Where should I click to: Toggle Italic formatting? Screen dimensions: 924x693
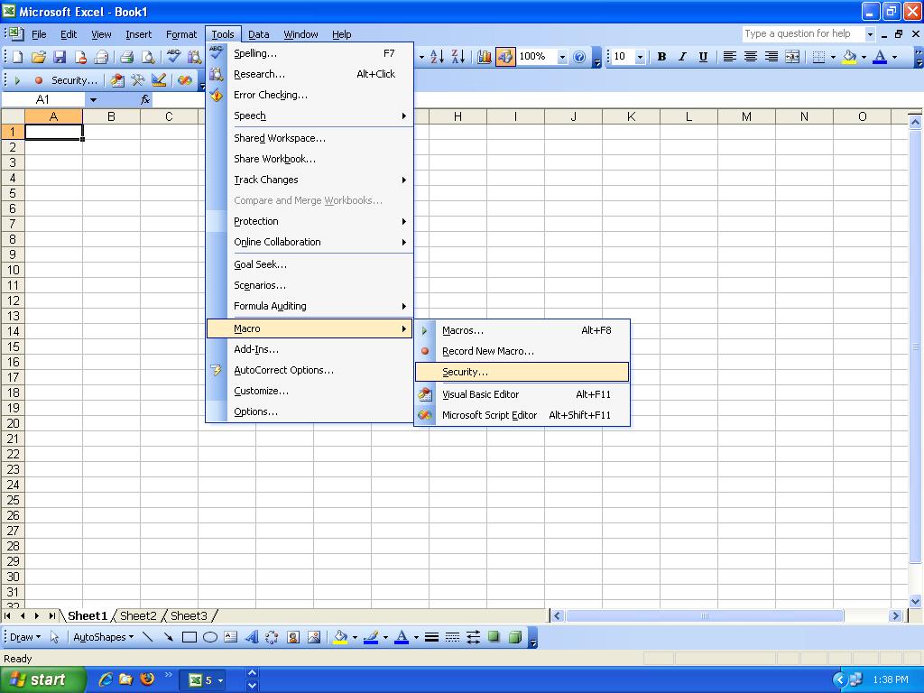pos(682,57)
